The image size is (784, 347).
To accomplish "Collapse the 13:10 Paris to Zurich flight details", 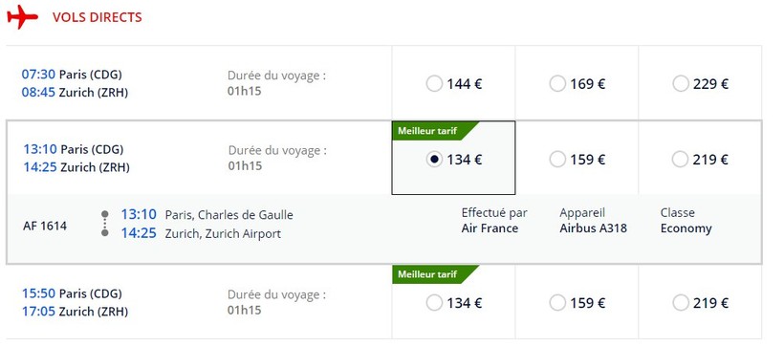I will [x=199, y=158].
